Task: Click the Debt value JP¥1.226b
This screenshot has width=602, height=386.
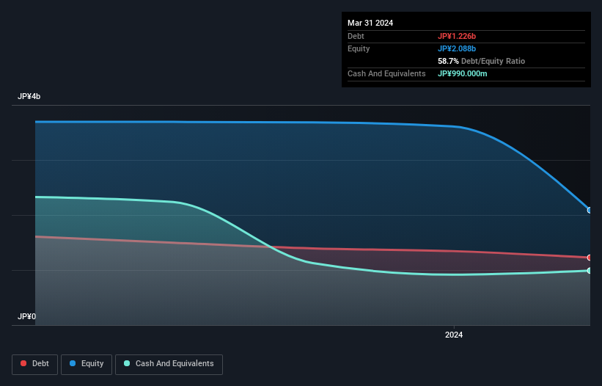Action: tap(457, 36)
